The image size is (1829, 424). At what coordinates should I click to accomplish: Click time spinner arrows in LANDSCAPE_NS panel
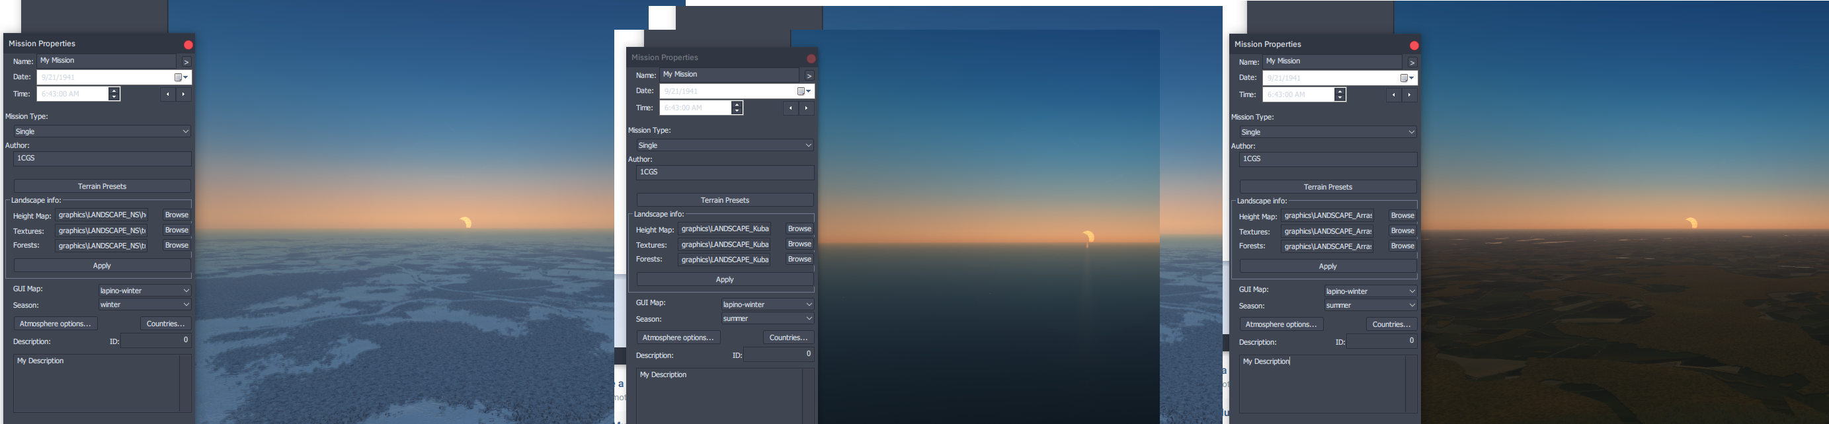tap(114, 94)
